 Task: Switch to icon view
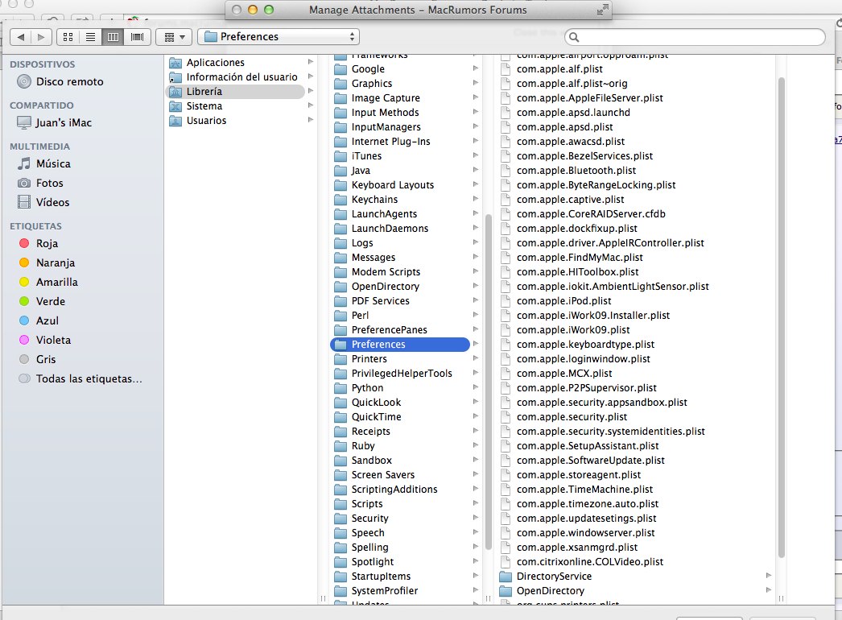click(x=68, y=37)
